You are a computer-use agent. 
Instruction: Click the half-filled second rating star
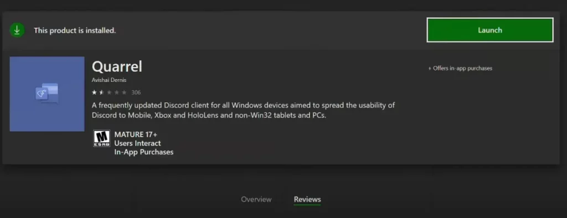coord(102,92)
